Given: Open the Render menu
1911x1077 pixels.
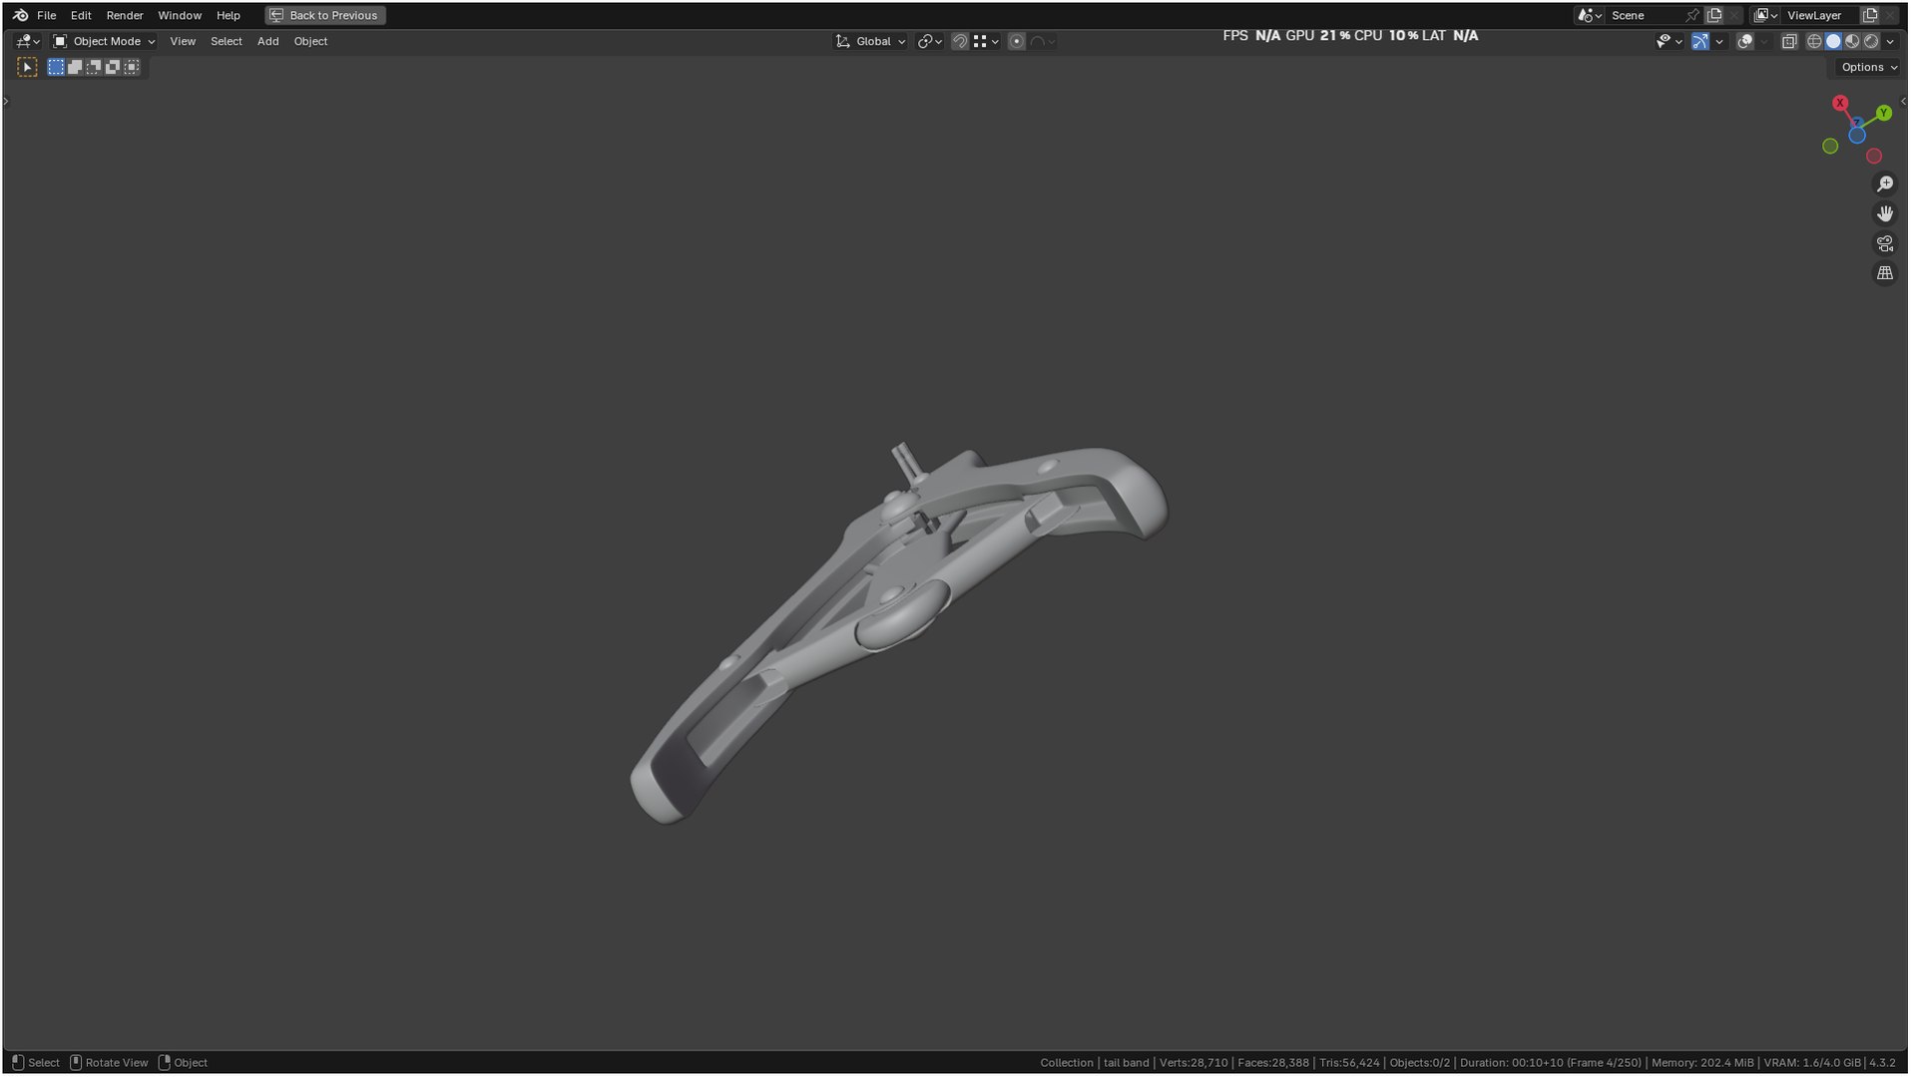Looking at the screenshot, I should click(x=125, y=15).
